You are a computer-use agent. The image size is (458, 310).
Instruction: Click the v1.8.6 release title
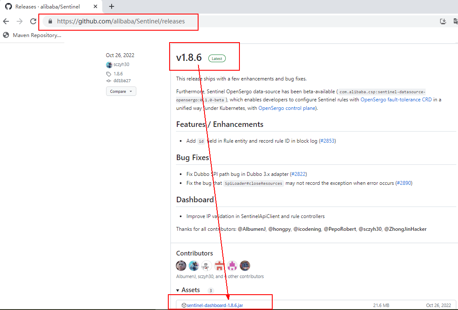point(189,58)
